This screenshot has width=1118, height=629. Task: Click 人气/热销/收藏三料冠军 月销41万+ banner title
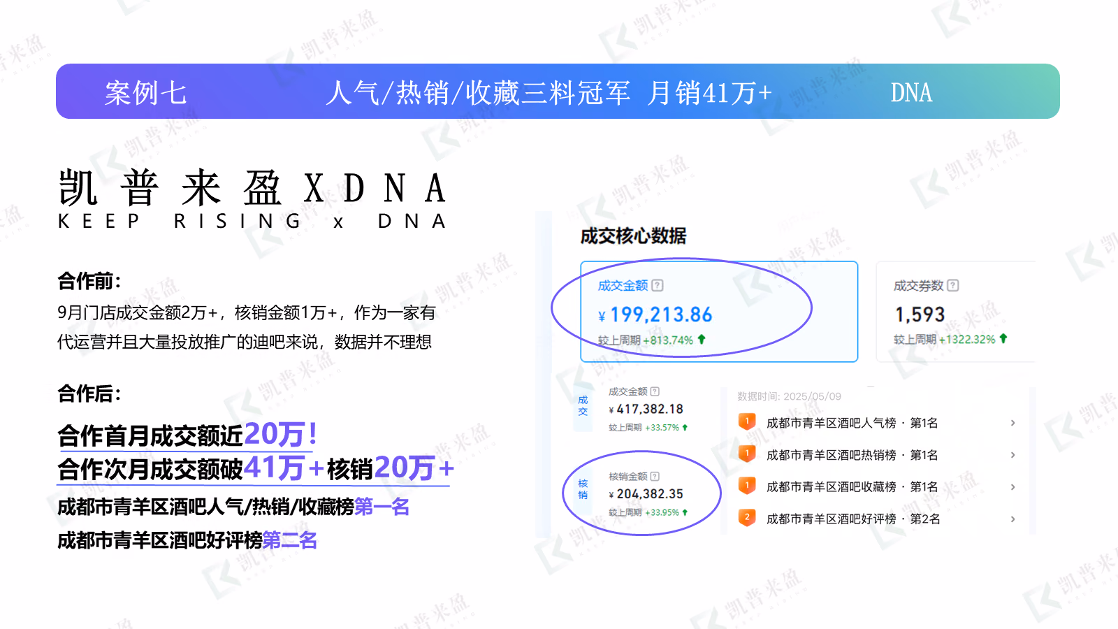pyautogui.click(x=549, y=92)
